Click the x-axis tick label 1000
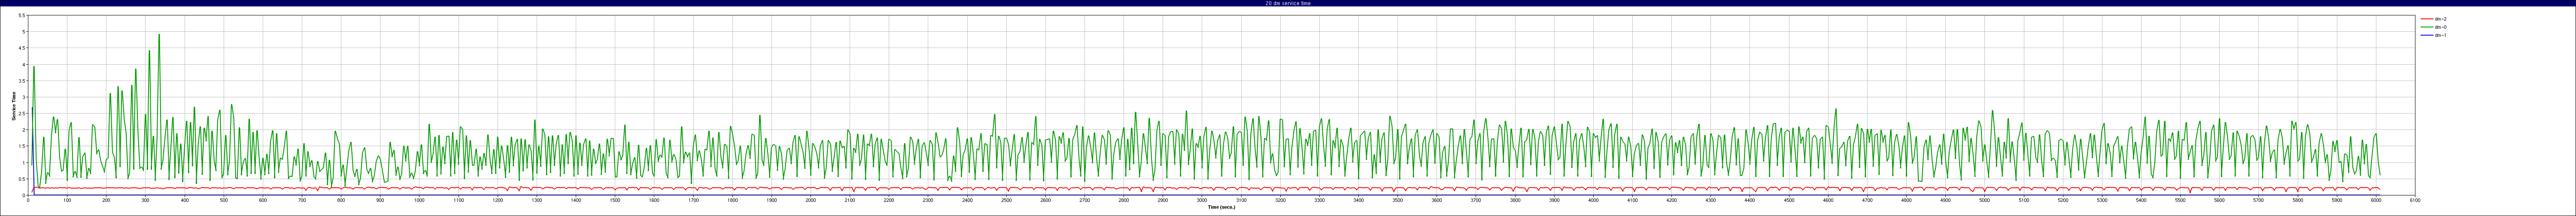 pyautogui.click(x=419, y=200)
